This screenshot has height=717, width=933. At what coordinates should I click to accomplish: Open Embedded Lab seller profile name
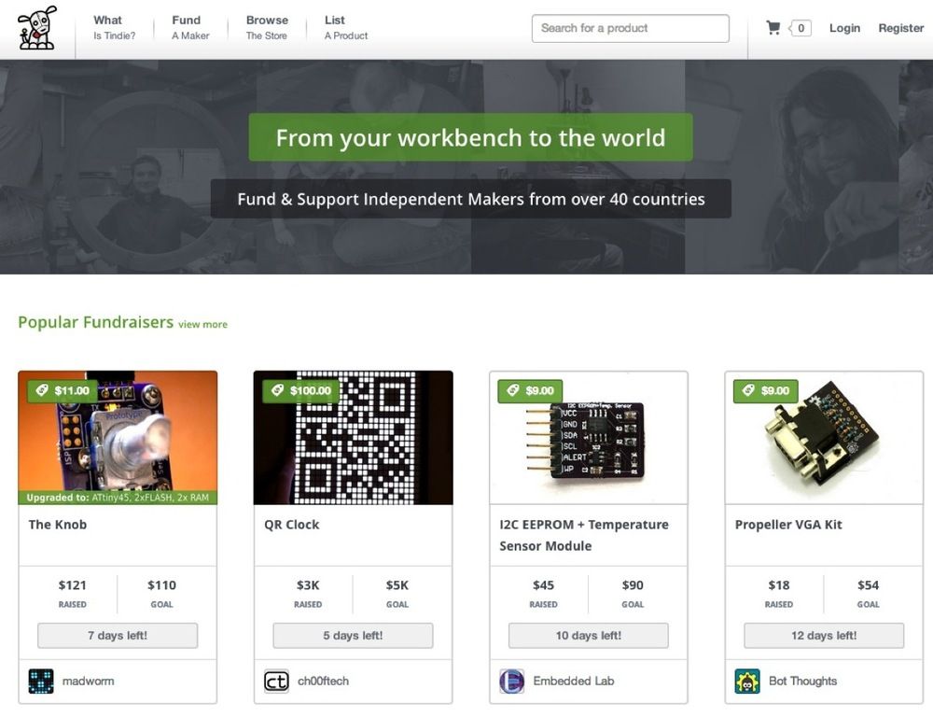pos(574,682)
